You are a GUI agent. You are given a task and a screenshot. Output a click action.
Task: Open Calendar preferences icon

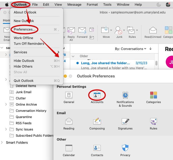click(69, 148)
